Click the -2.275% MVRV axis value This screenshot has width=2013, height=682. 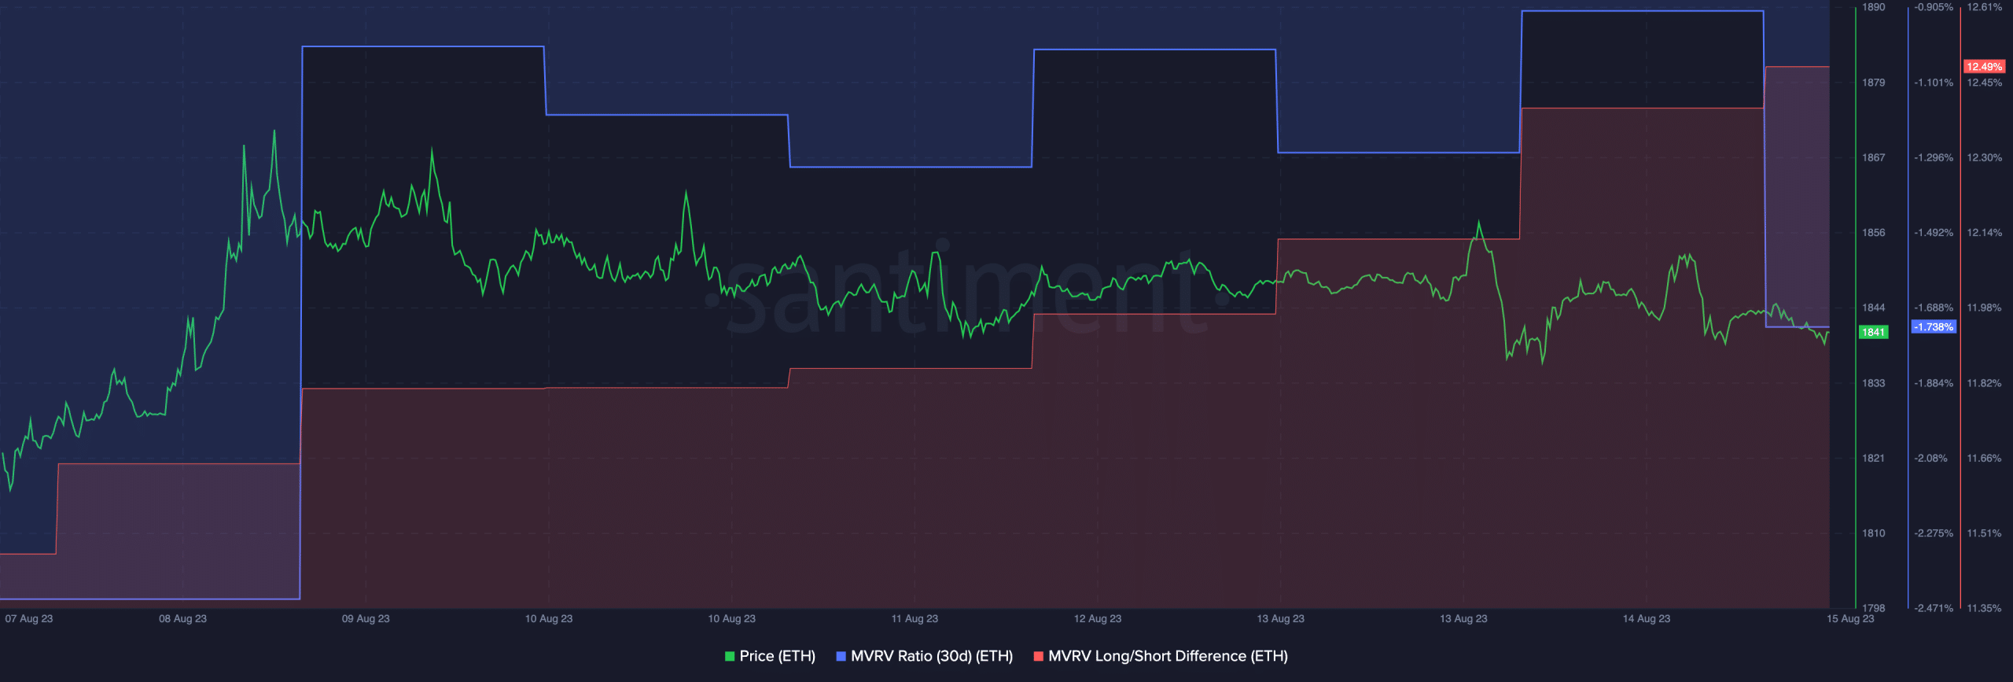1934,533
